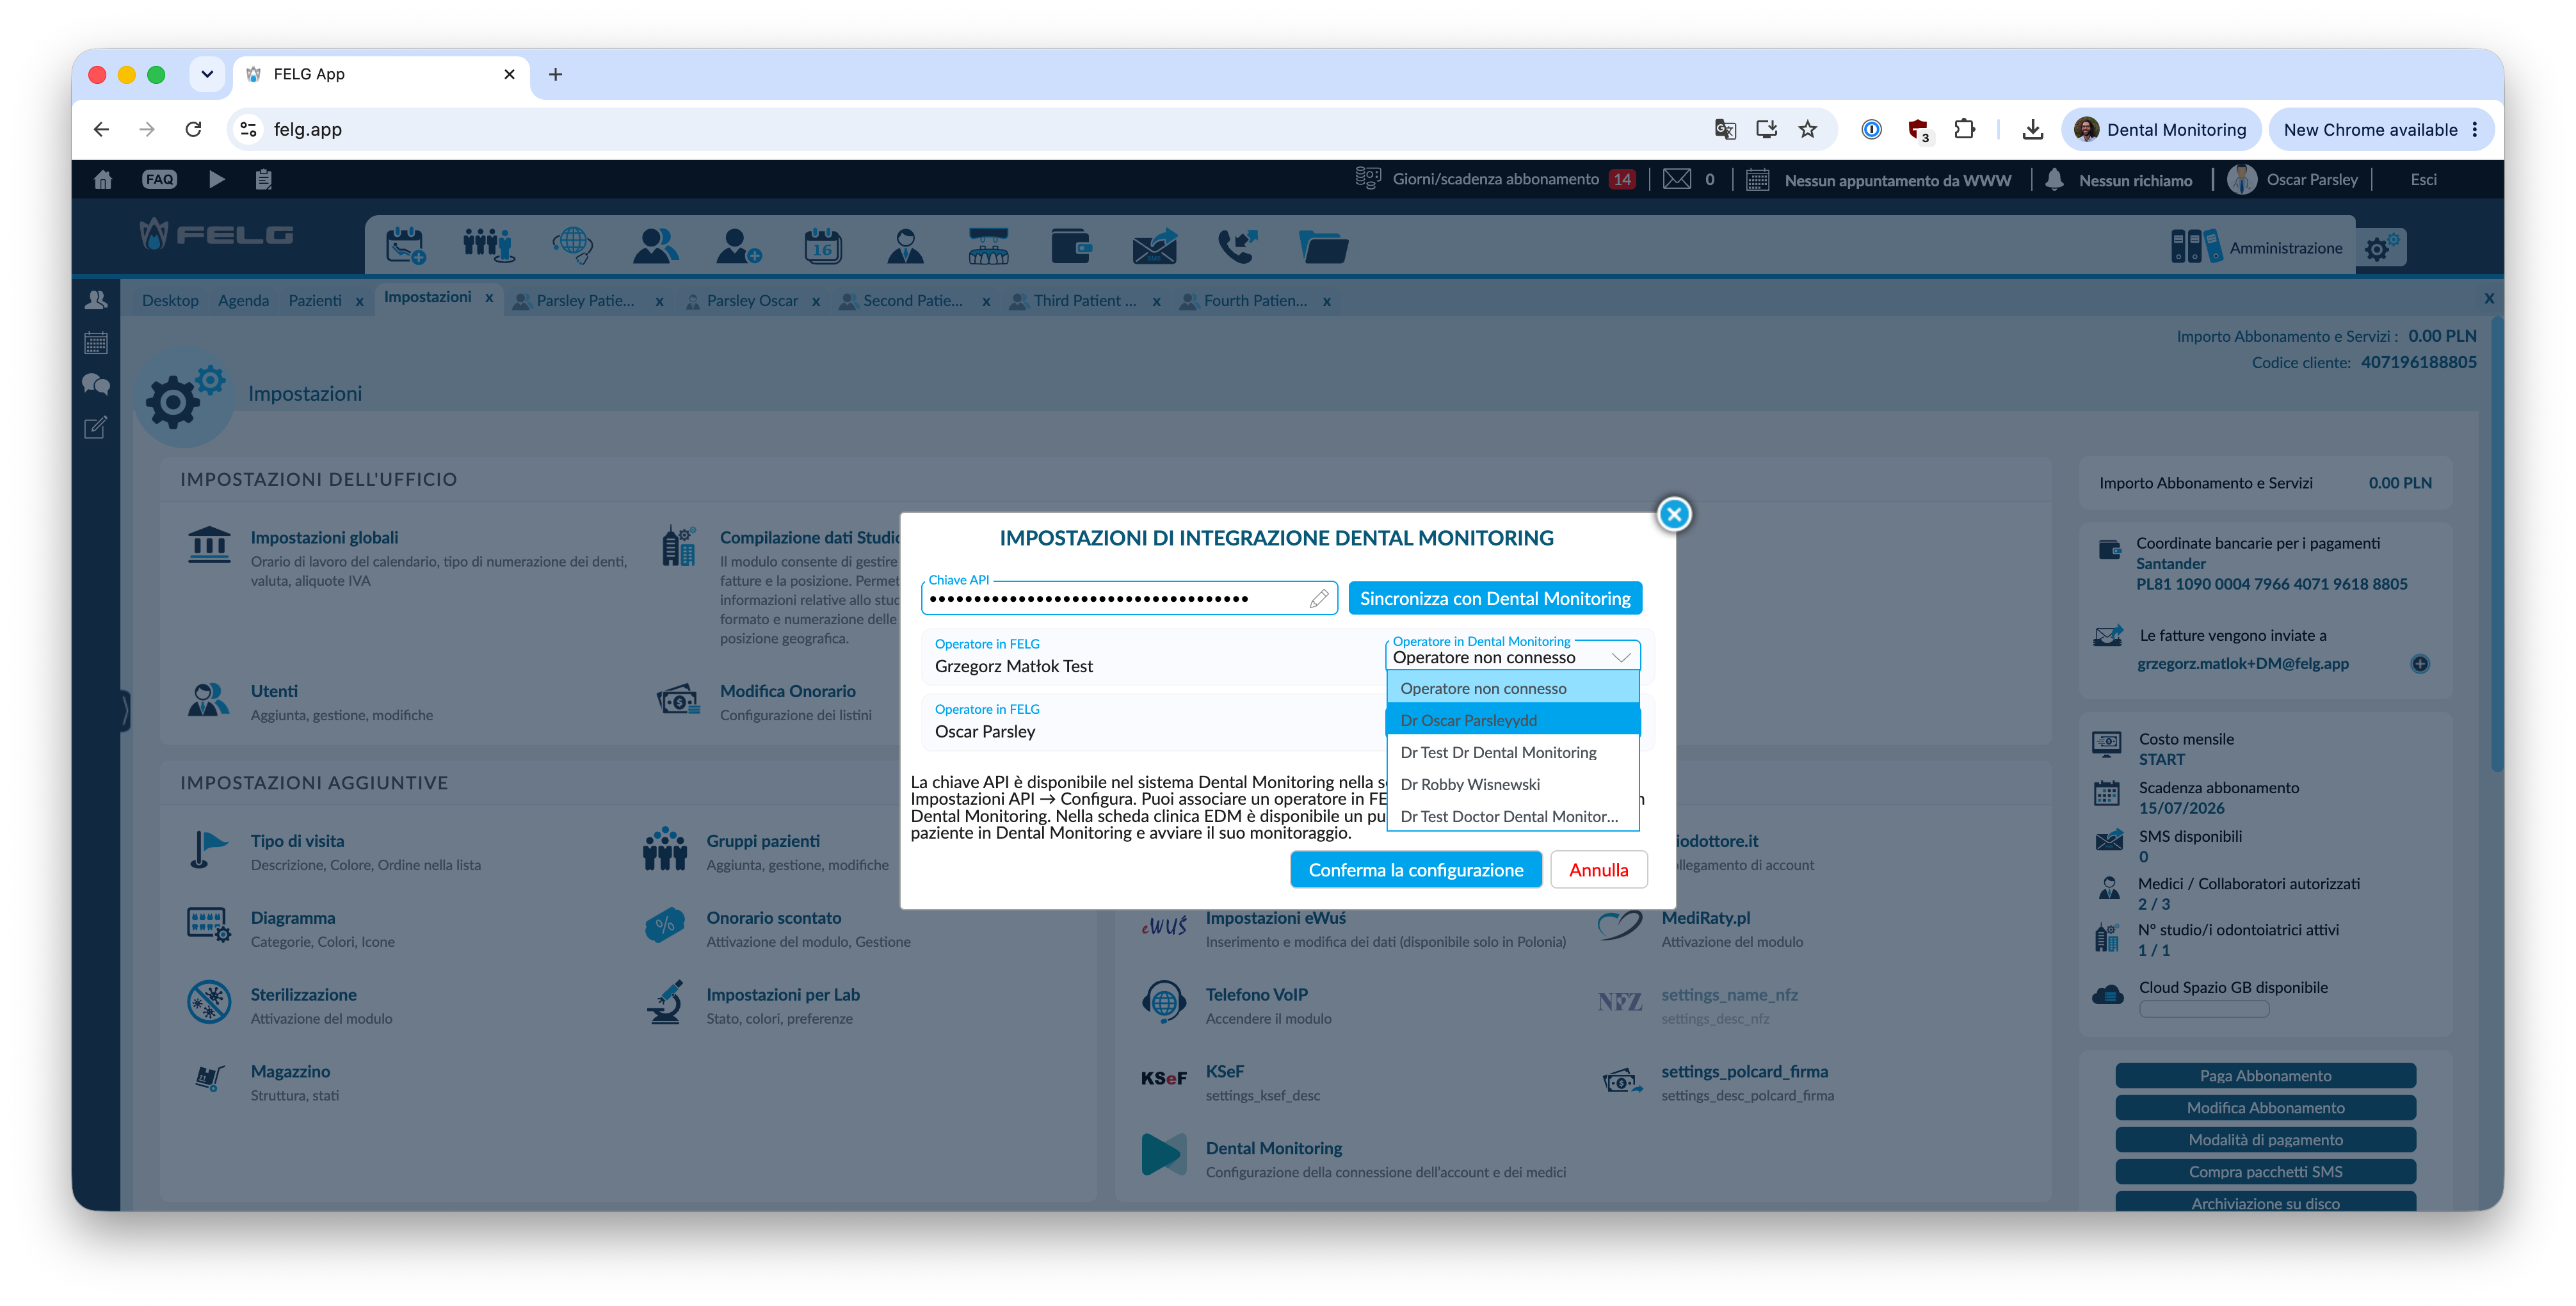This screenshot has width=2576, height=1306.
Task: Switch to the Desktop tab
Action: coord(170,300)
